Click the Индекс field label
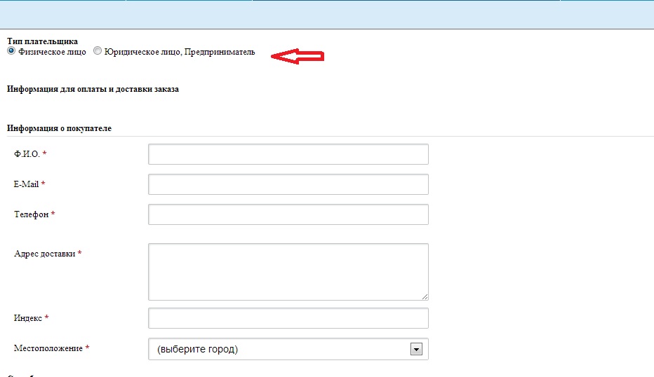The height and width of the screenshot is (377, 654). point(28,318)
